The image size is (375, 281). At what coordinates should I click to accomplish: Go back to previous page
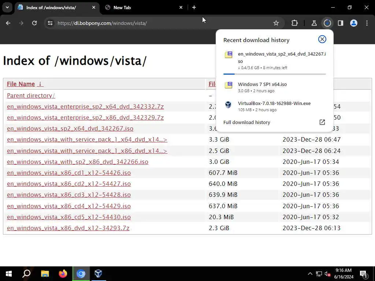[x=8, y=23]
